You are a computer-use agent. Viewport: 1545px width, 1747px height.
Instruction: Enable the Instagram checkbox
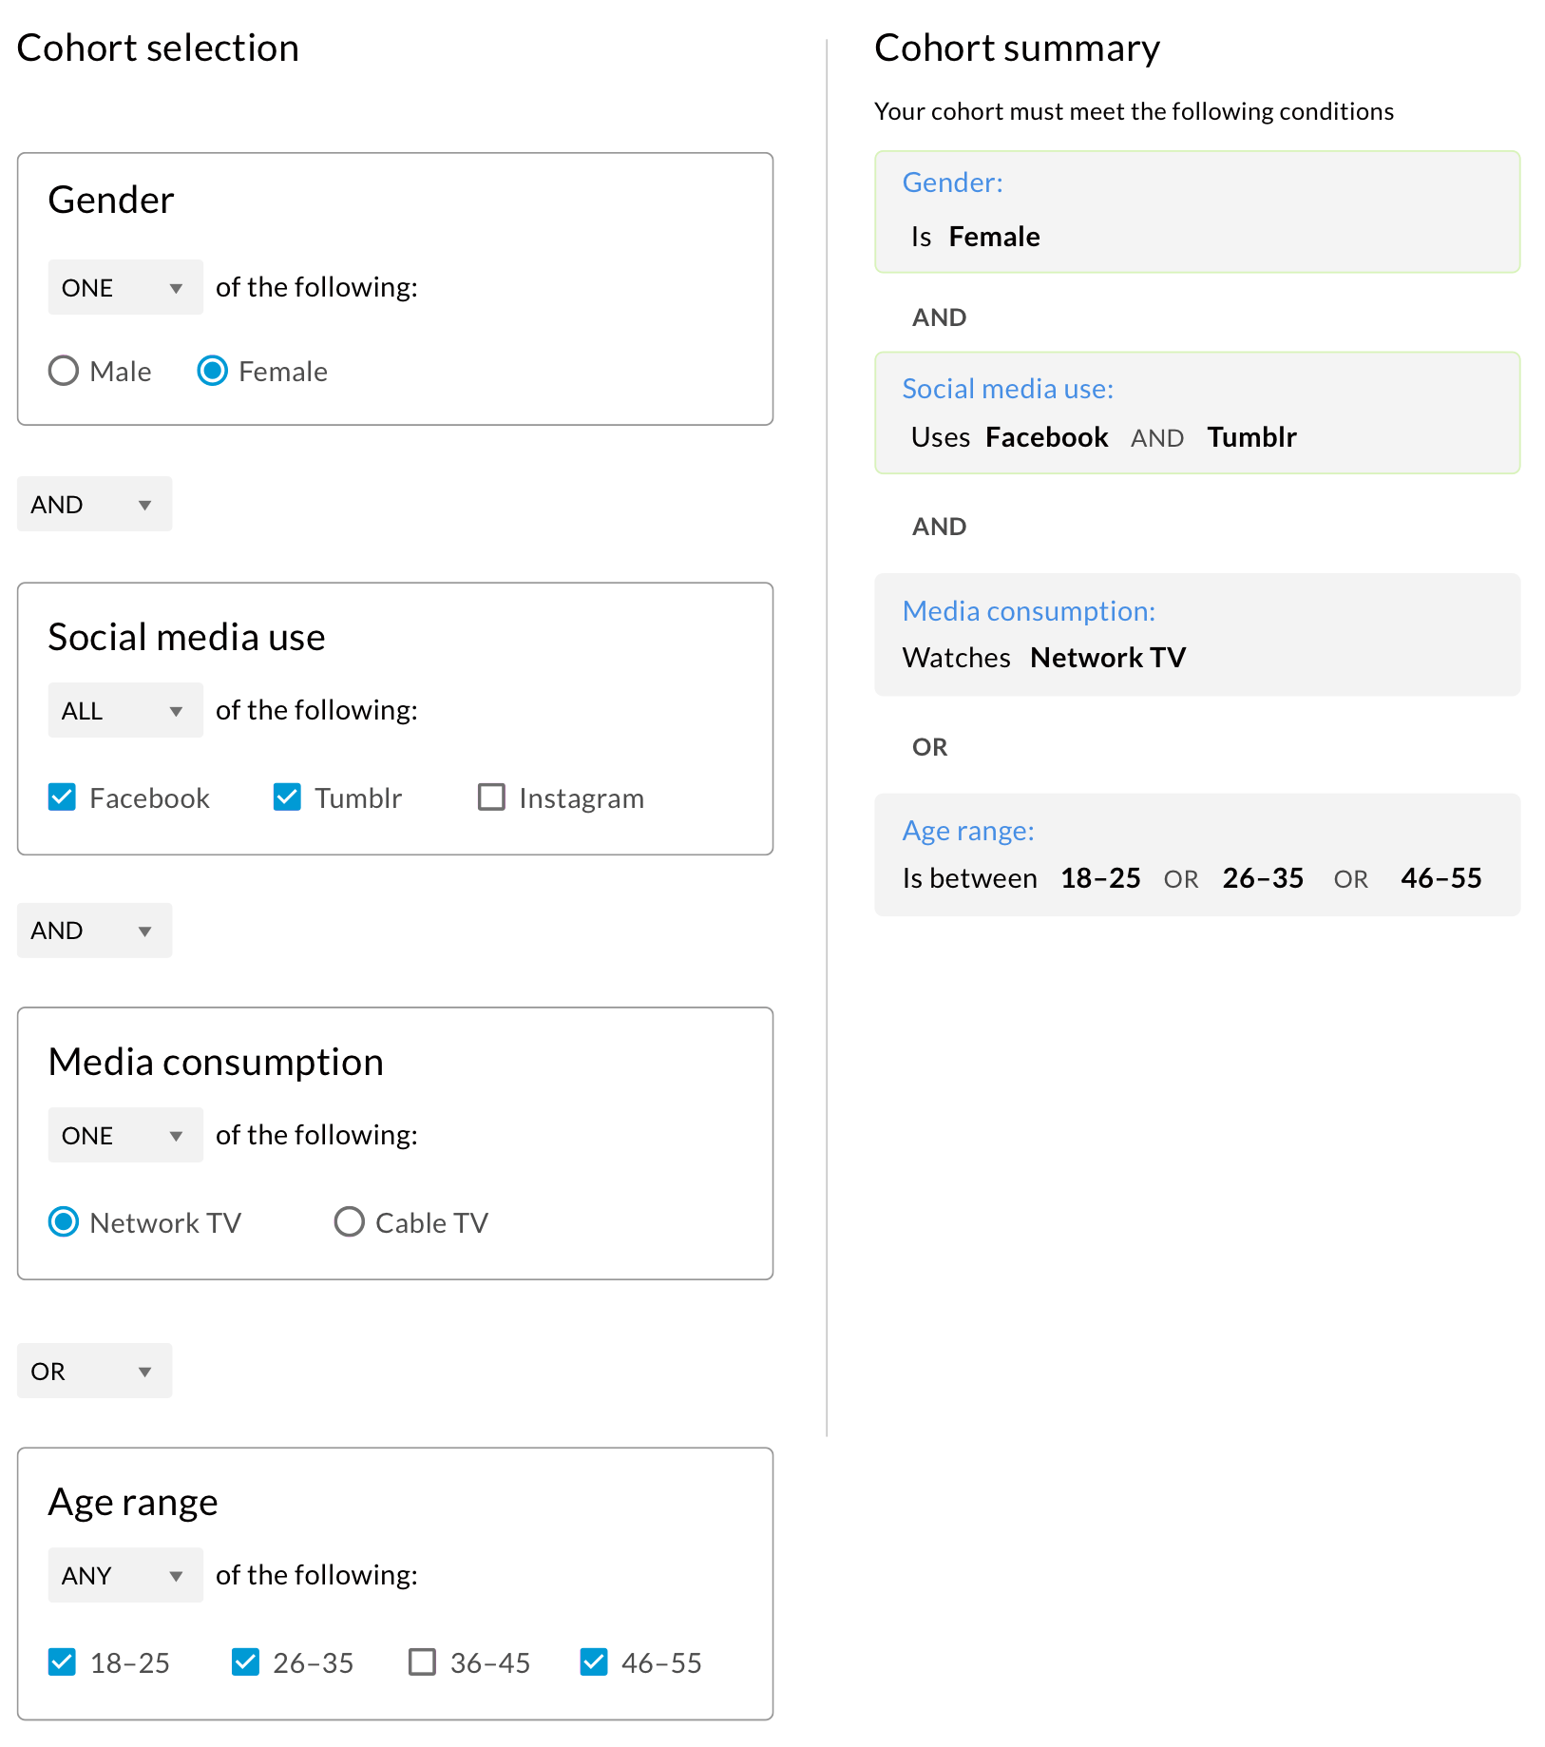pos(491,797)
